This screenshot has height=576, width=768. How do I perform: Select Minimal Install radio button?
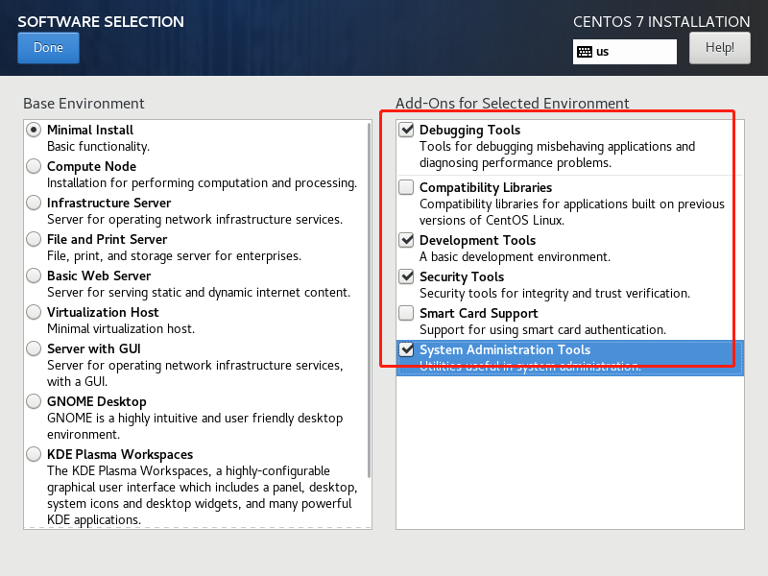35,130
